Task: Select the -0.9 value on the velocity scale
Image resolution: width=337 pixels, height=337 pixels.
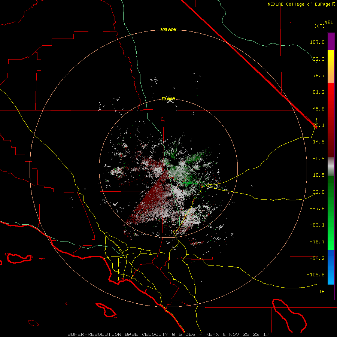Action: coord(319,159)
